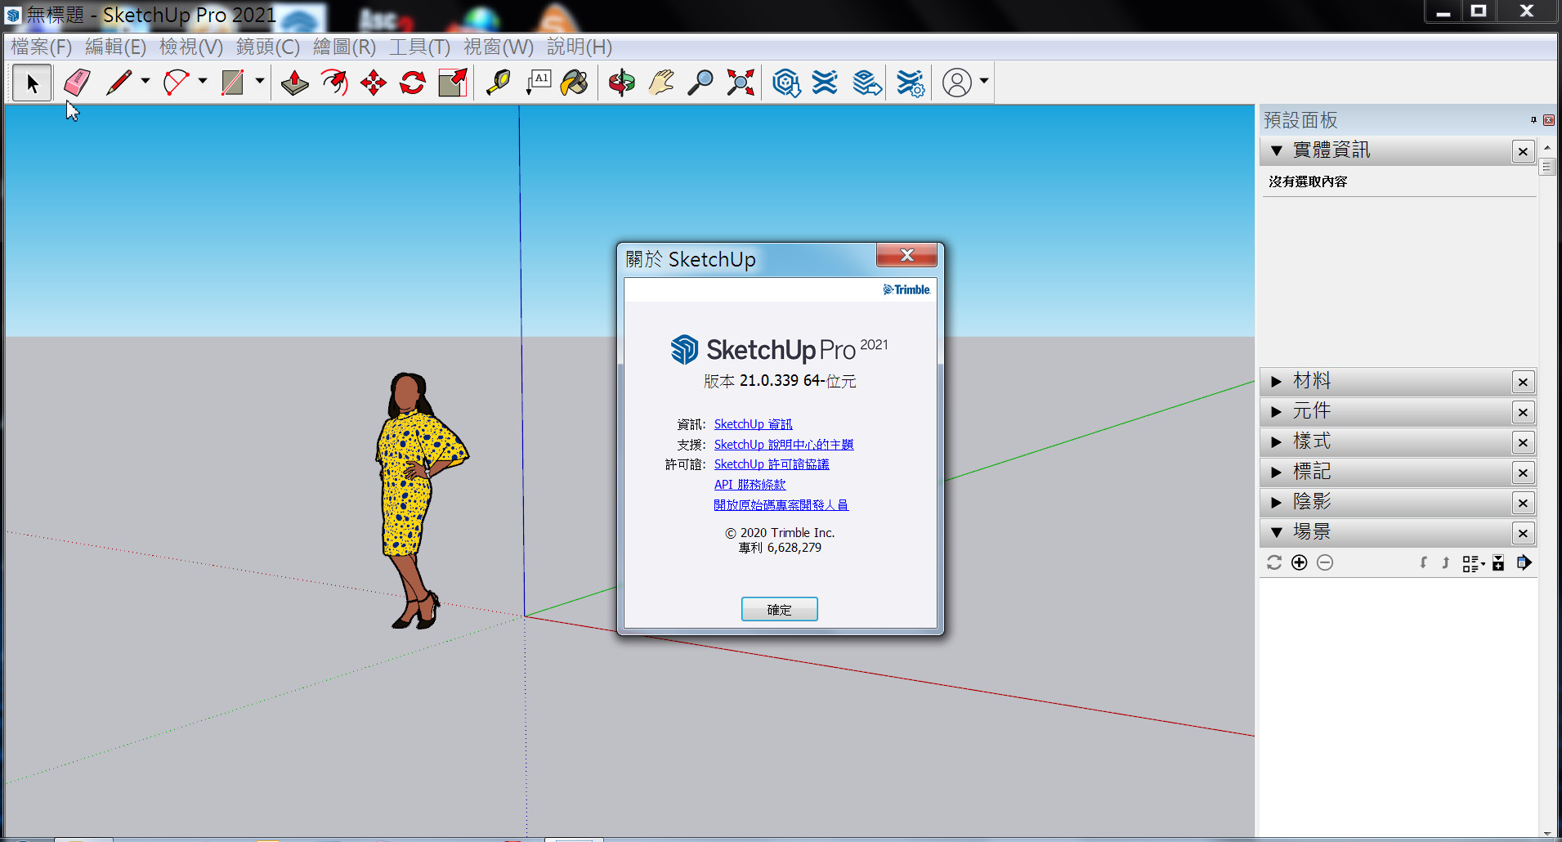Click the show details icon in scenes
Screen dimensions: 1562x842
coord(1498,562)
